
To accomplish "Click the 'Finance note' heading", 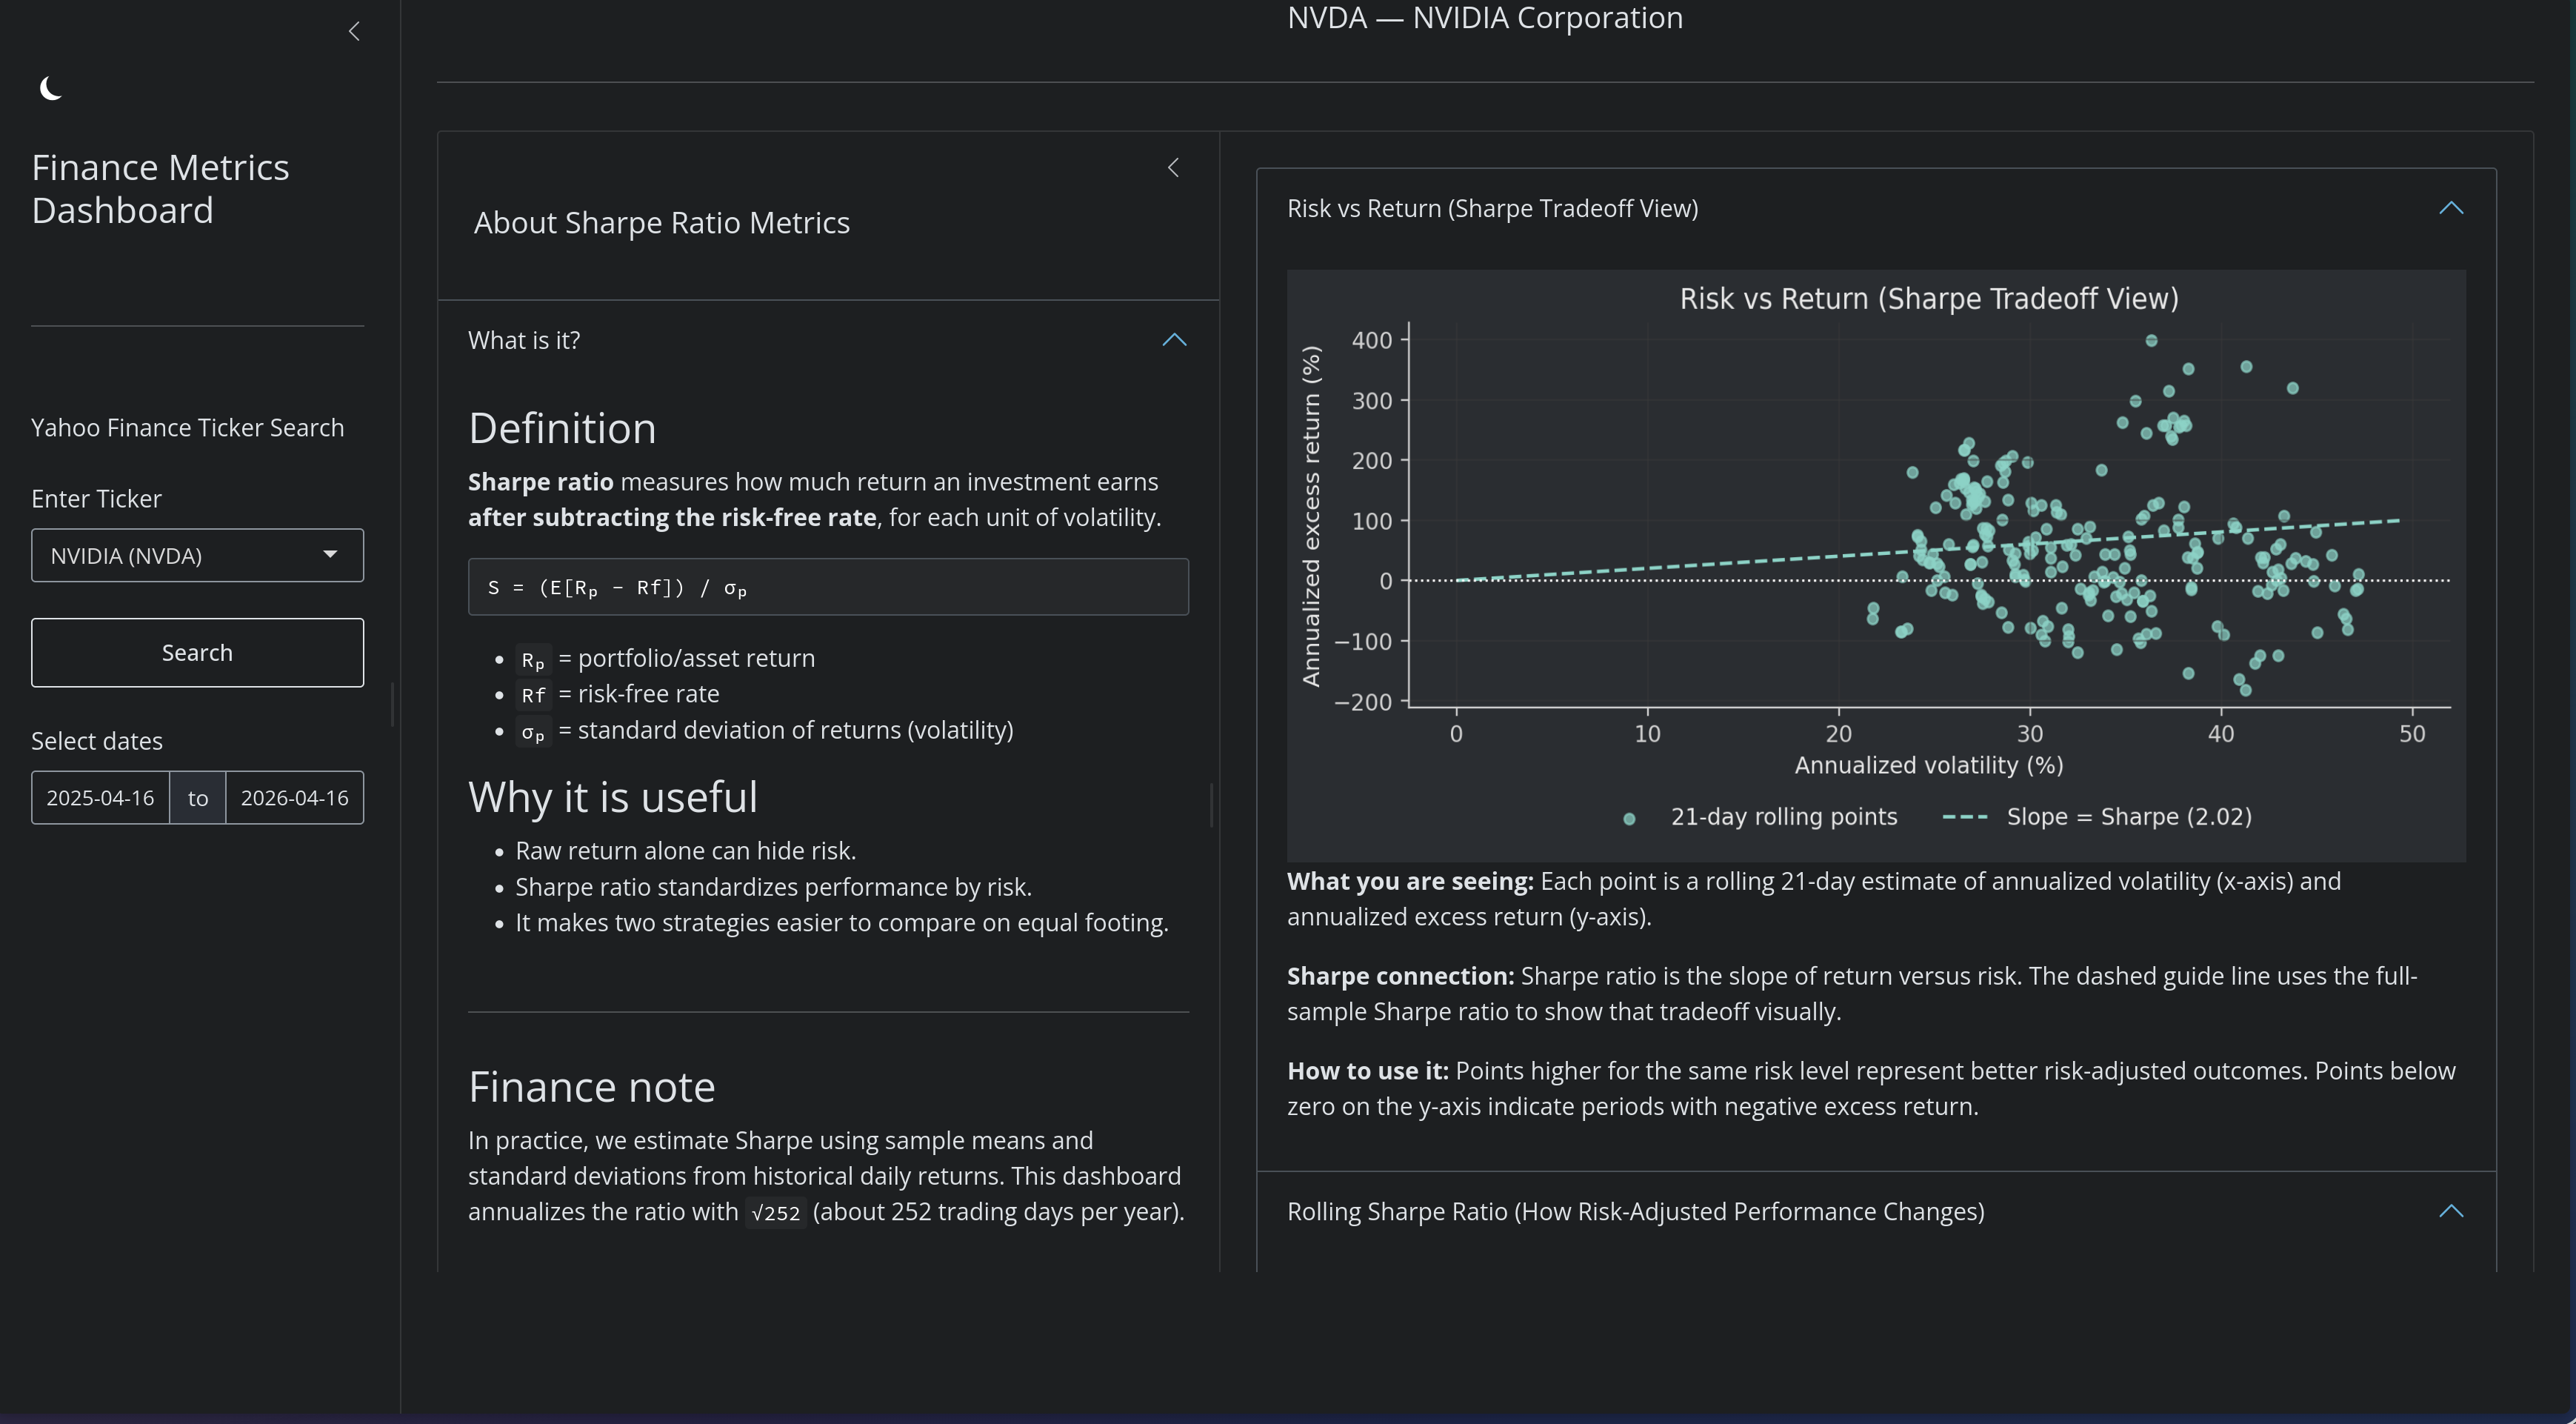I will [591, 1086].
